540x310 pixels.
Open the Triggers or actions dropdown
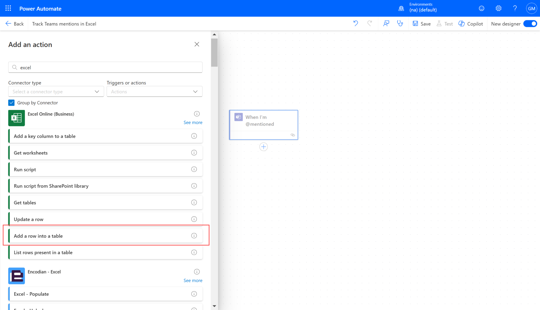click(x=154, y=92)
